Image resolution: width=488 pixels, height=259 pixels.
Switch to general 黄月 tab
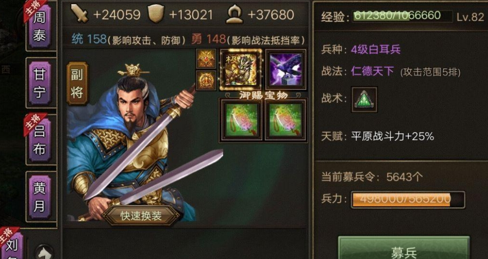tap(39, 196)
